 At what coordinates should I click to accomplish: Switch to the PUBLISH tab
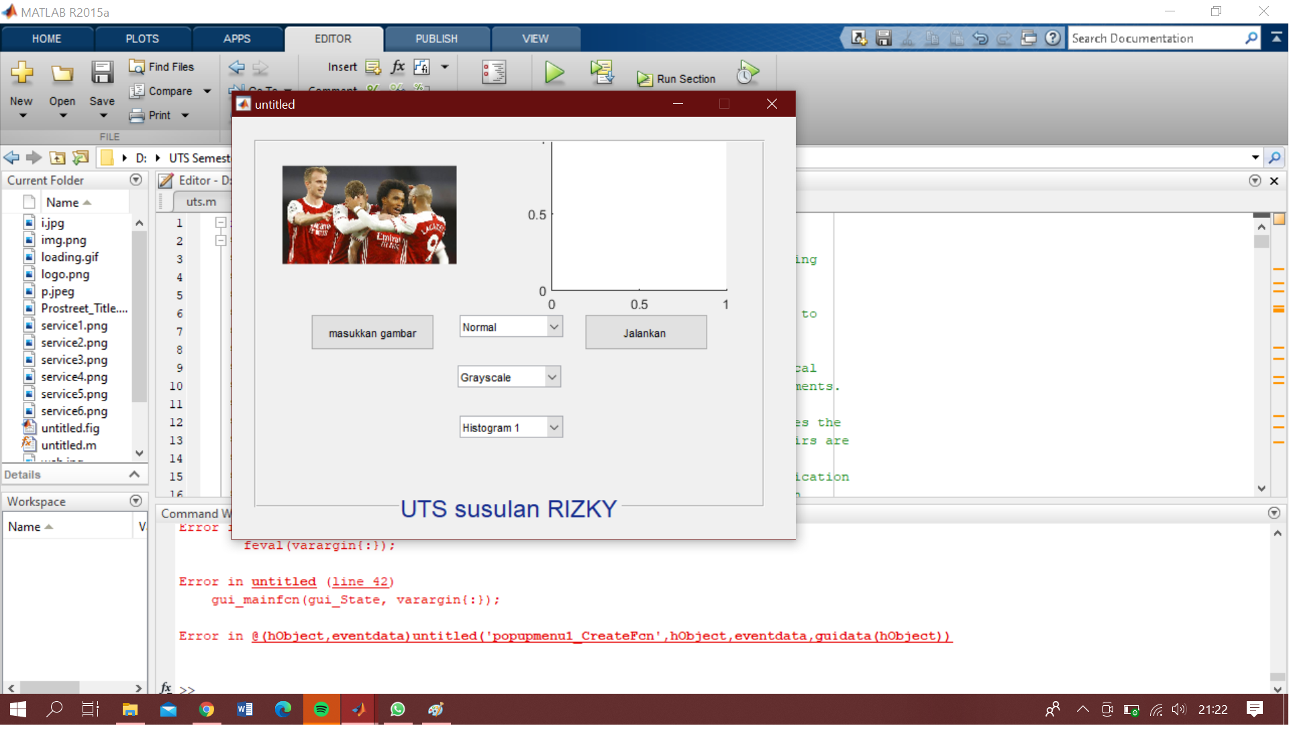(x=437, y=38)
